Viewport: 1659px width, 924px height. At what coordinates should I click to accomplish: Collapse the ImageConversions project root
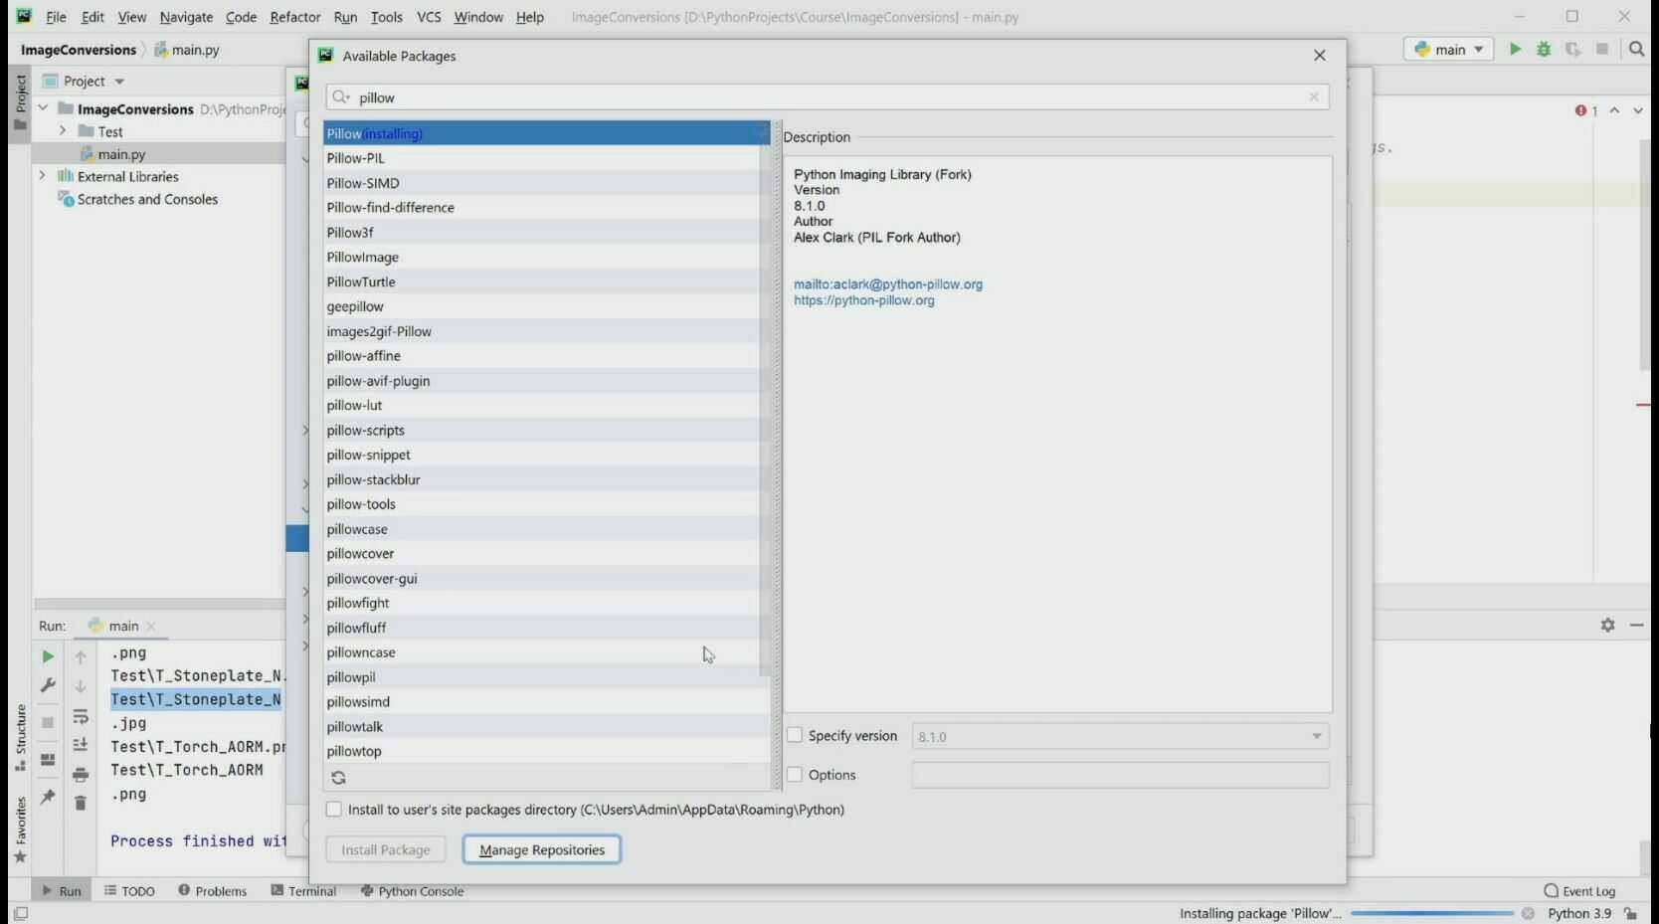pos(43,107)
